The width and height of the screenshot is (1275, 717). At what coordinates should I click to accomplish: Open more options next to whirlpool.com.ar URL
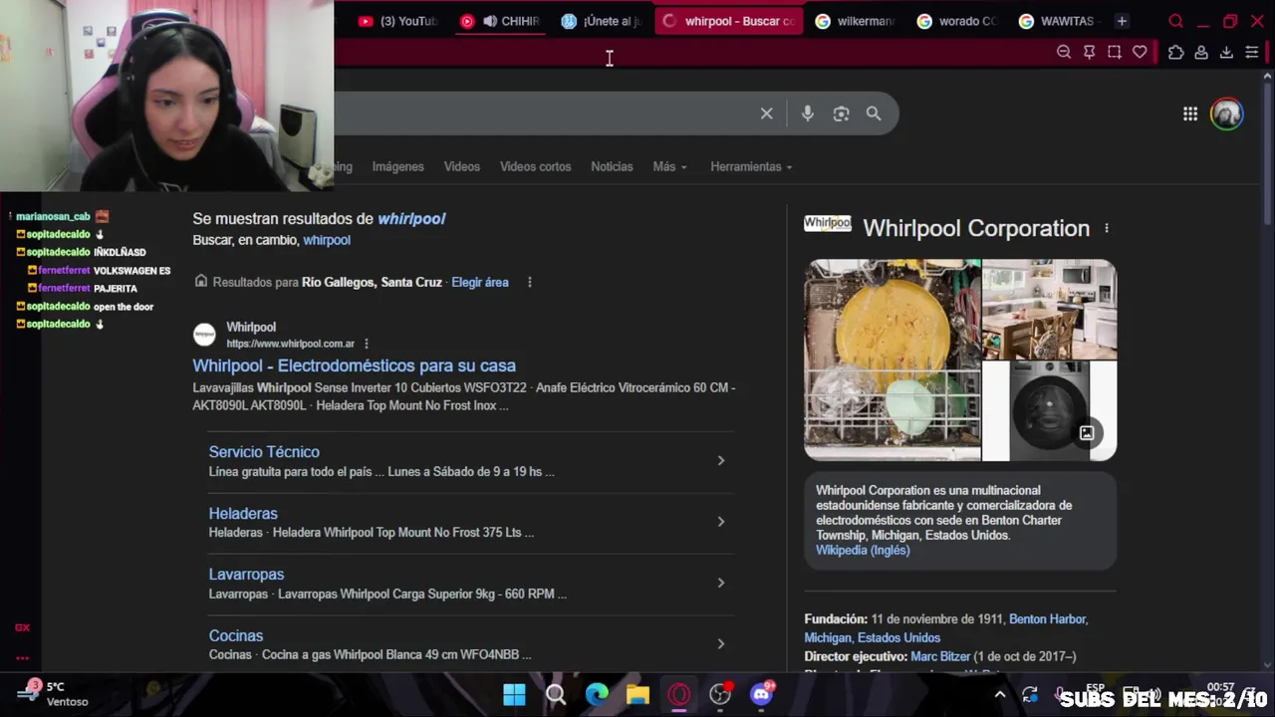[x=366, y=344]
